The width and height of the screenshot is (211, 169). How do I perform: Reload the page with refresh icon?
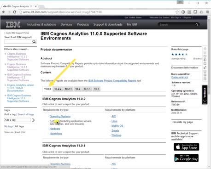point(15,12)
